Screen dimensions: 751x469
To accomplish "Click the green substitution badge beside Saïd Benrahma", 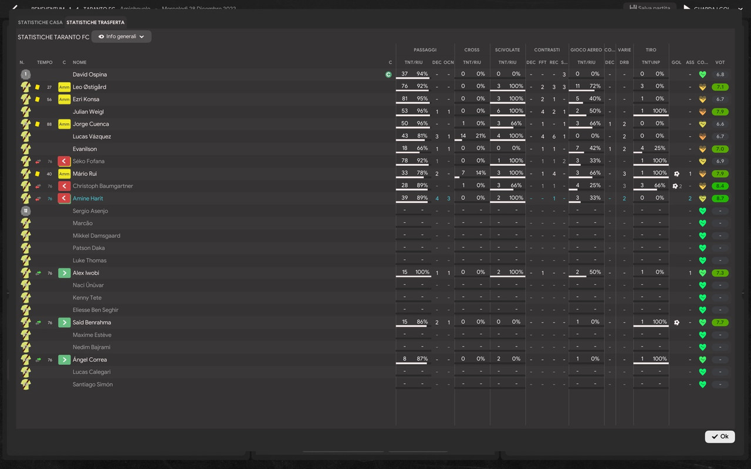I will [64, 322].
